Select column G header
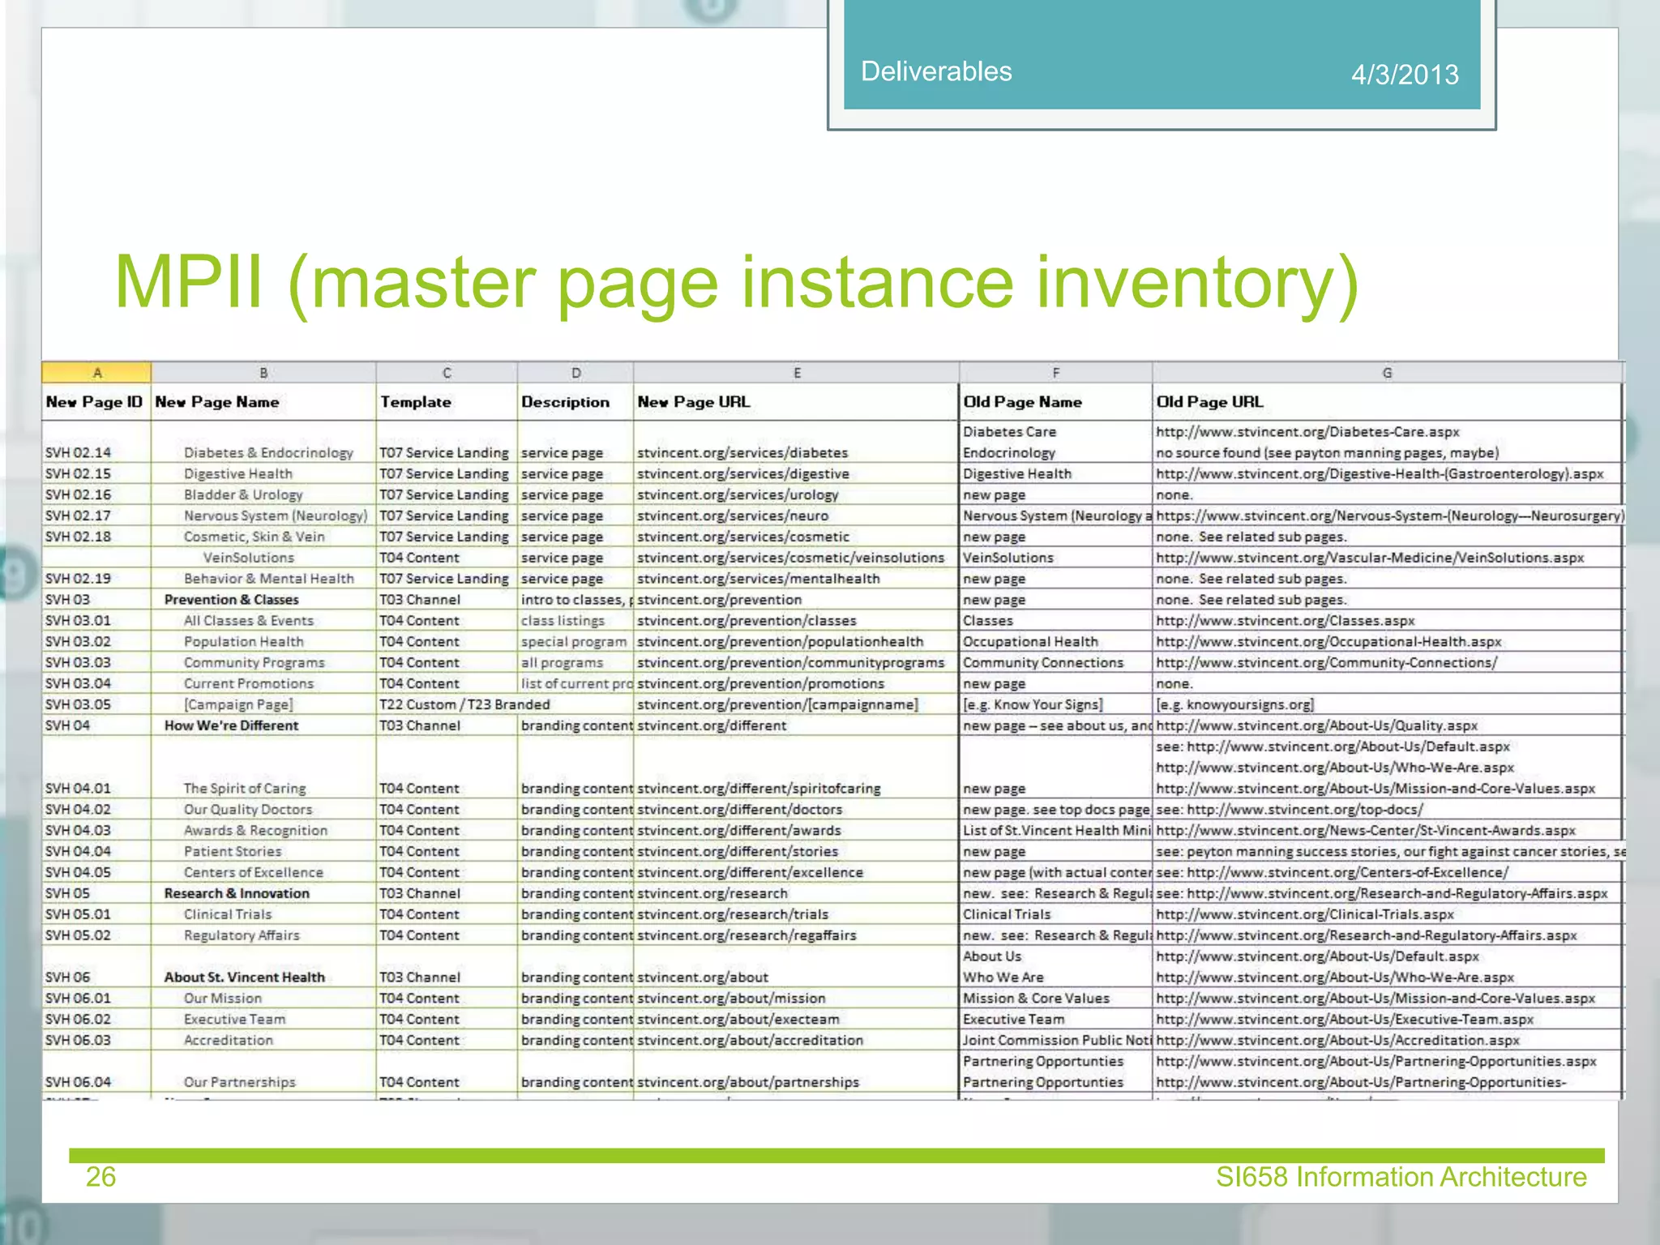 pos(1387,373)
